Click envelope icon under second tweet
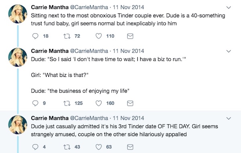The image size is (241, 153). [x=130, y=103]
